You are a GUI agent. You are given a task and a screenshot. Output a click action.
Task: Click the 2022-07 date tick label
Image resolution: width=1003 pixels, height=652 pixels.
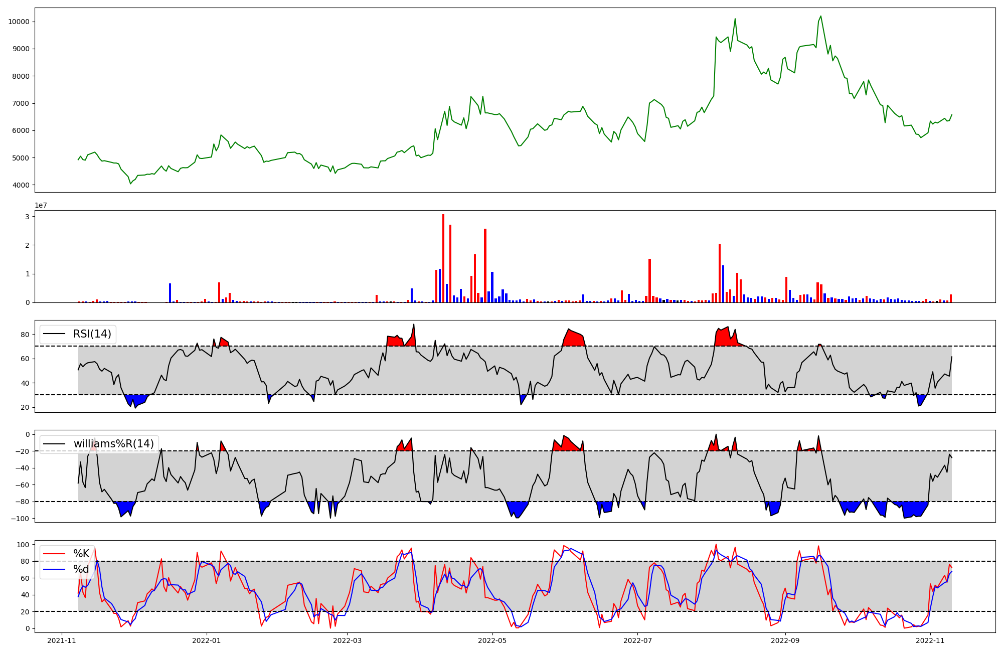coord(637,640)
